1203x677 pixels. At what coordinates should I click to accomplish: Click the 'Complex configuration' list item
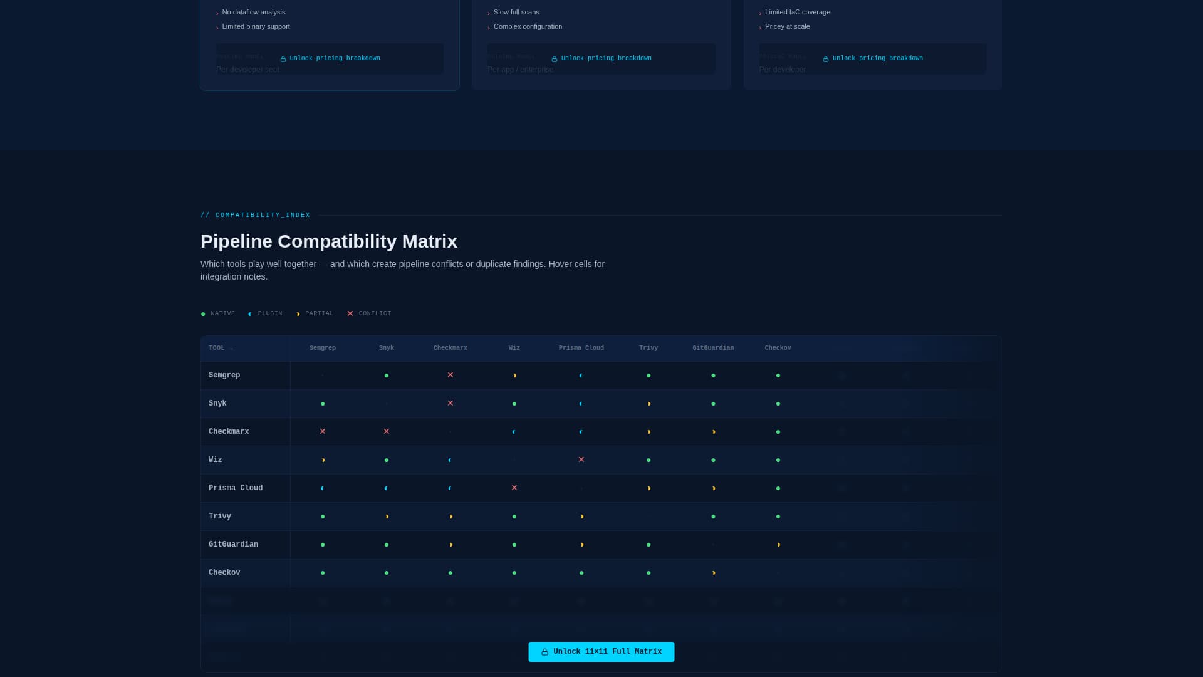click(x=525, y=26)
